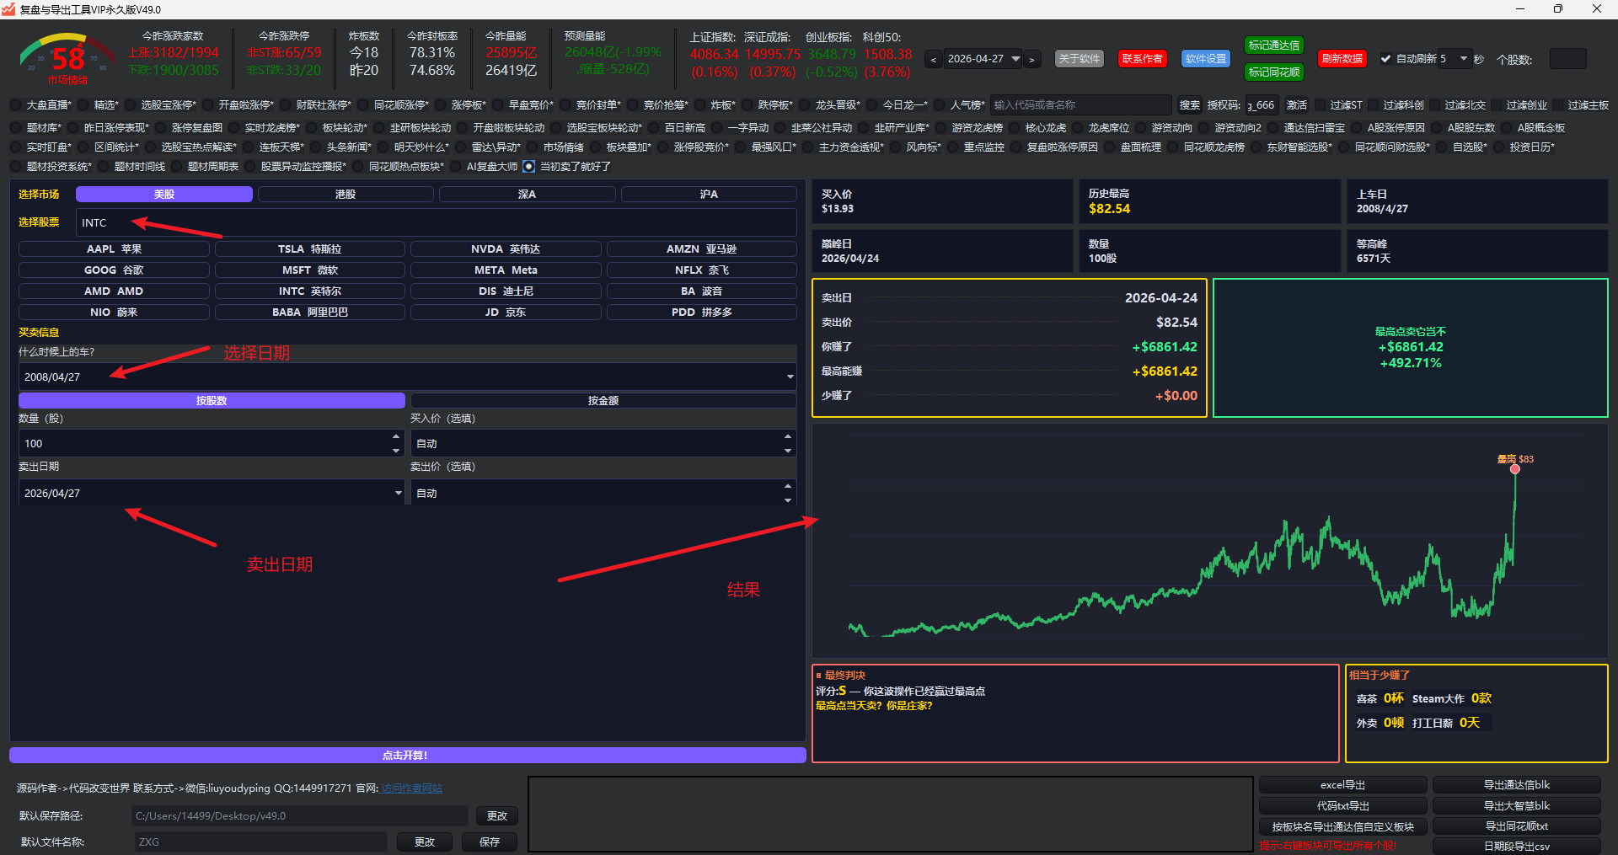
Task: Select the 大盘直播 radio button
Action: click(x=16, y=105)
